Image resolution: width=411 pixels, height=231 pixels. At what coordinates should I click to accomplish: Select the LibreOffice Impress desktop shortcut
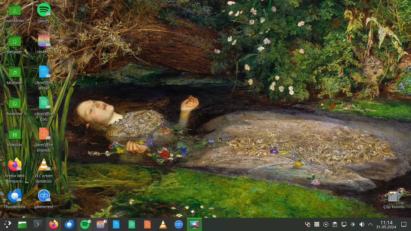(x=44, y=140)
